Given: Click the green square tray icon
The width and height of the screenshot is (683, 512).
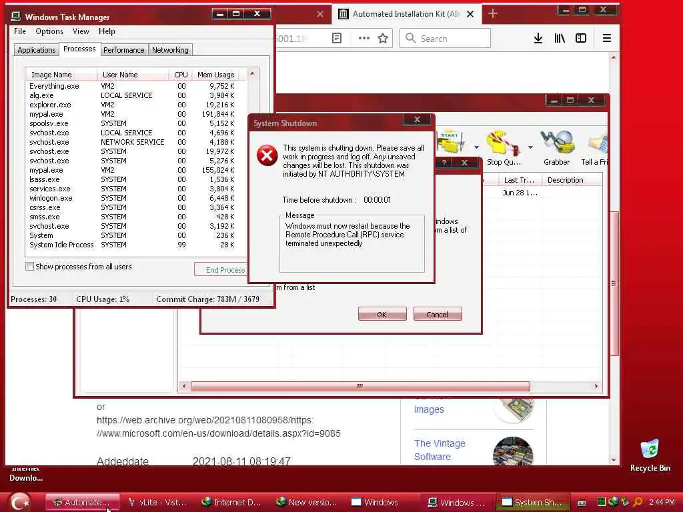Looking at the screenshot, I should click(601, 502).
